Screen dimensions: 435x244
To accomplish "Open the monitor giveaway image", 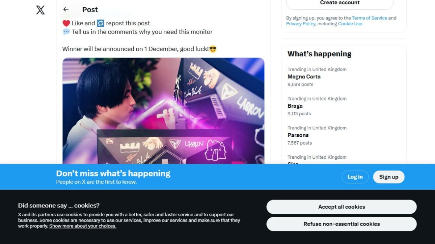I will 163,111.
